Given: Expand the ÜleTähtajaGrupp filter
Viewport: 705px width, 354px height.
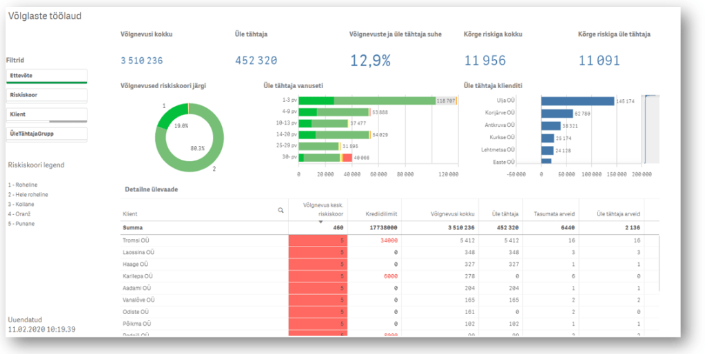Looking at the screenshot, I should (x=47, y=134).
